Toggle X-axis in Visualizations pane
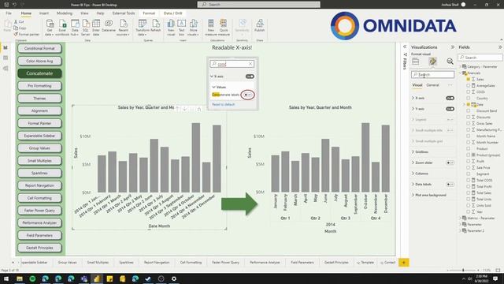Screen dimensions: 504x284 tap(450, 98)
